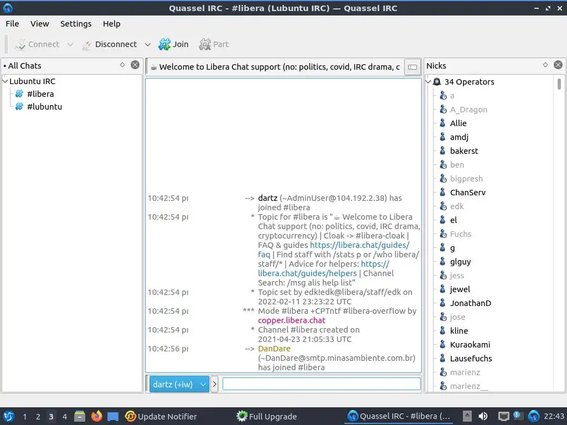
Task: Open the Lubuntu start menu
Action: (9, 416)
